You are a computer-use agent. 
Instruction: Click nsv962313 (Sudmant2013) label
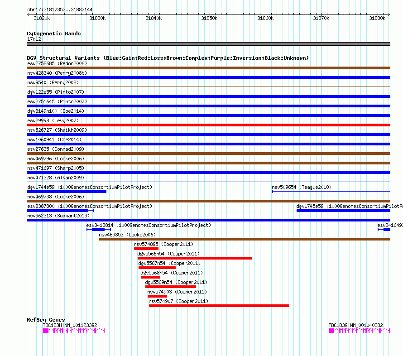[58, 216]
